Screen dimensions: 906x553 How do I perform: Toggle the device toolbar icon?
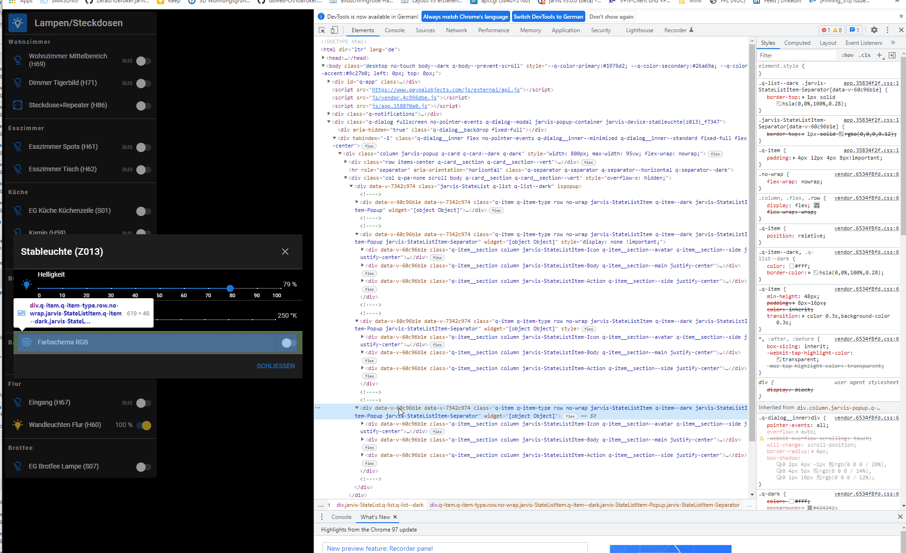(334, 30)
